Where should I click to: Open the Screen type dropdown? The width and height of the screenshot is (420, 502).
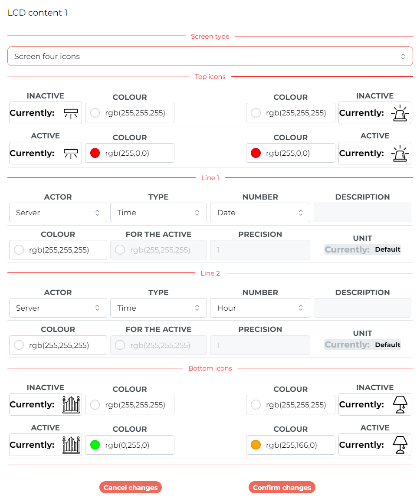point(210,56)
